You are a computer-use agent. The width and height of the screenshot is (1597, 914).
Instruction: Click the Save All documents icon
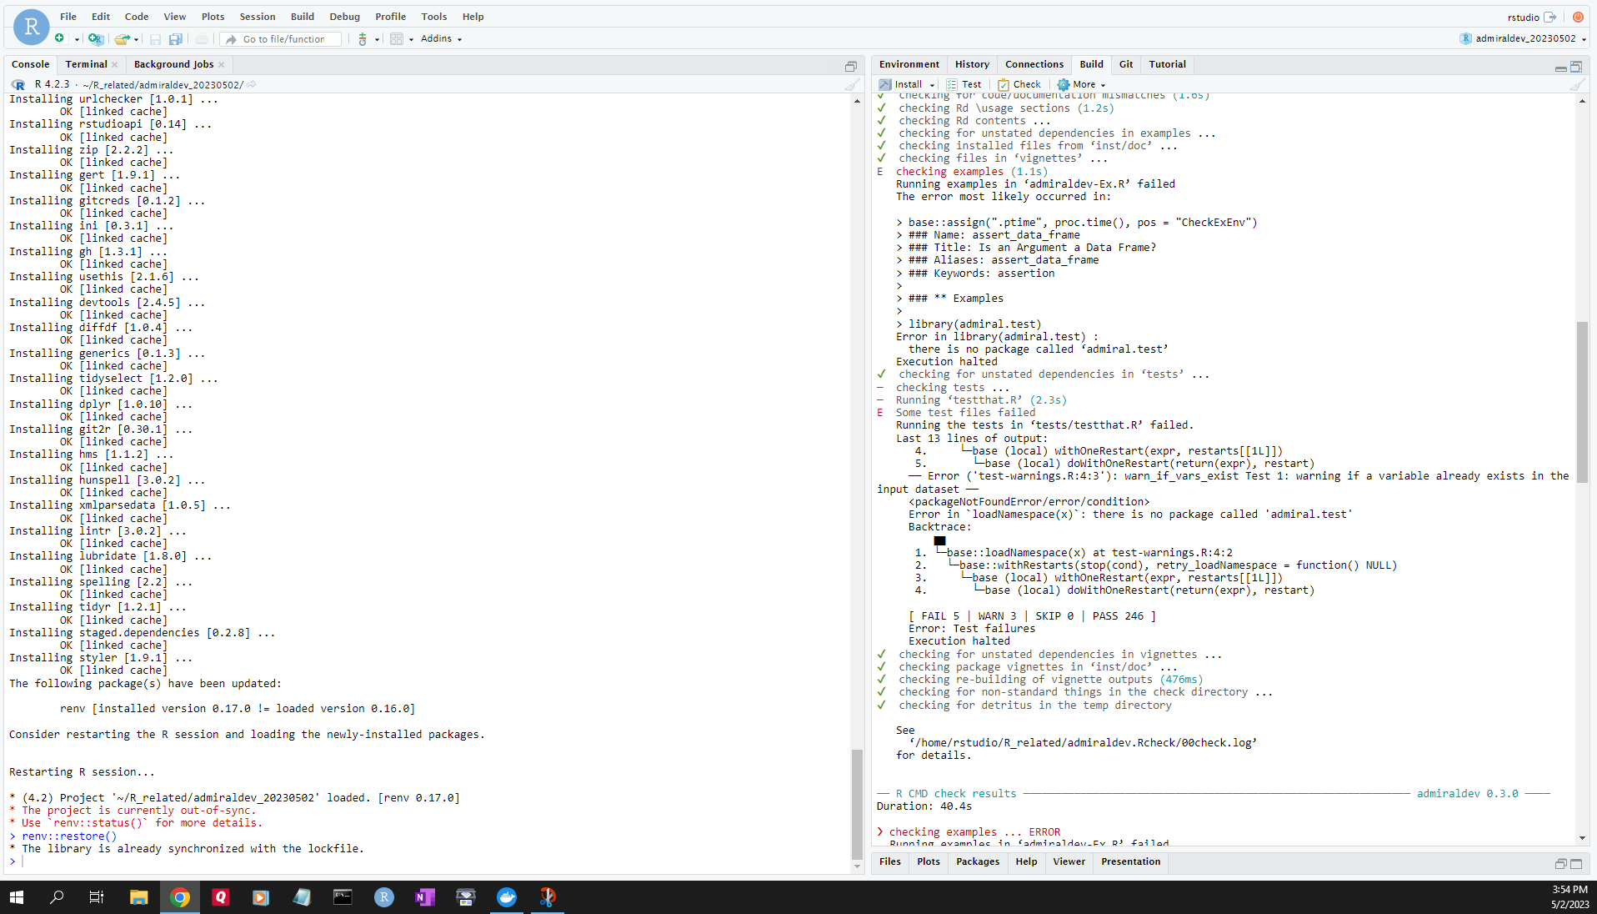pyautogui.click(x=176, y=38)
